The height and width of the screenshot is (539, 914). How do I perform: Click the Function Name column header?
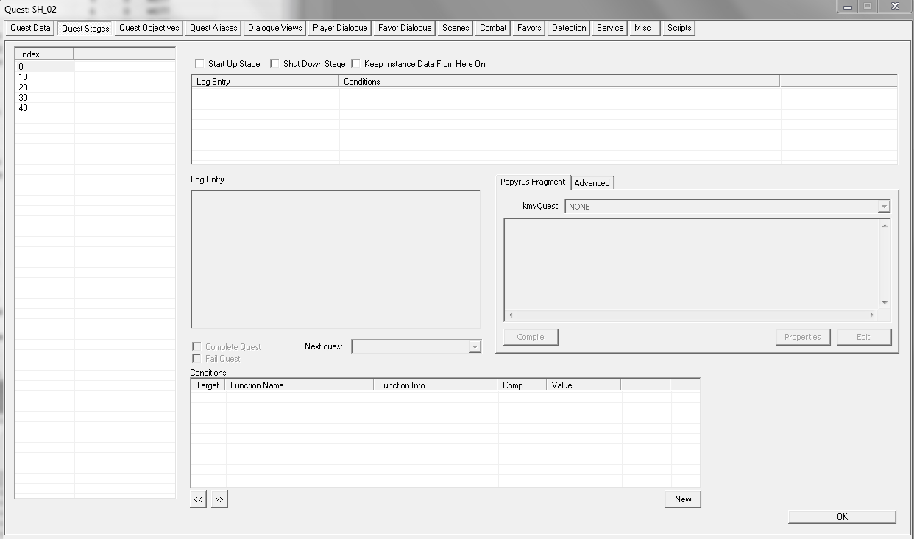click(x=299, y=385)
